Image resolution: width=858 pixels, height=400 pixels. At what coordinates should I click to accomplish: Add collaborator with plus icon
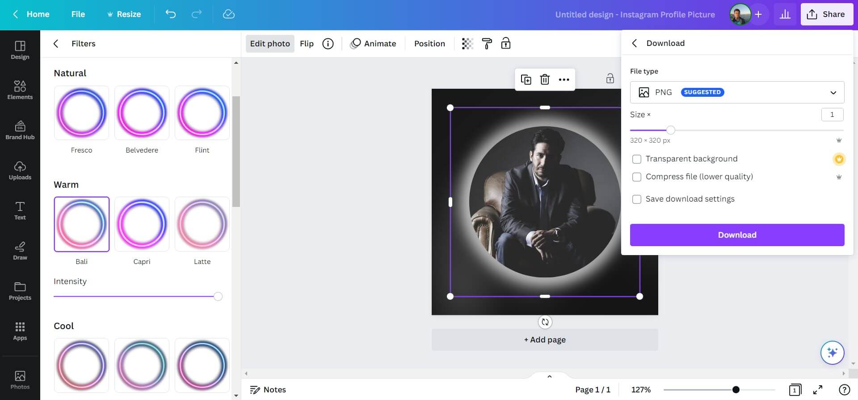(x=758, y=14)
